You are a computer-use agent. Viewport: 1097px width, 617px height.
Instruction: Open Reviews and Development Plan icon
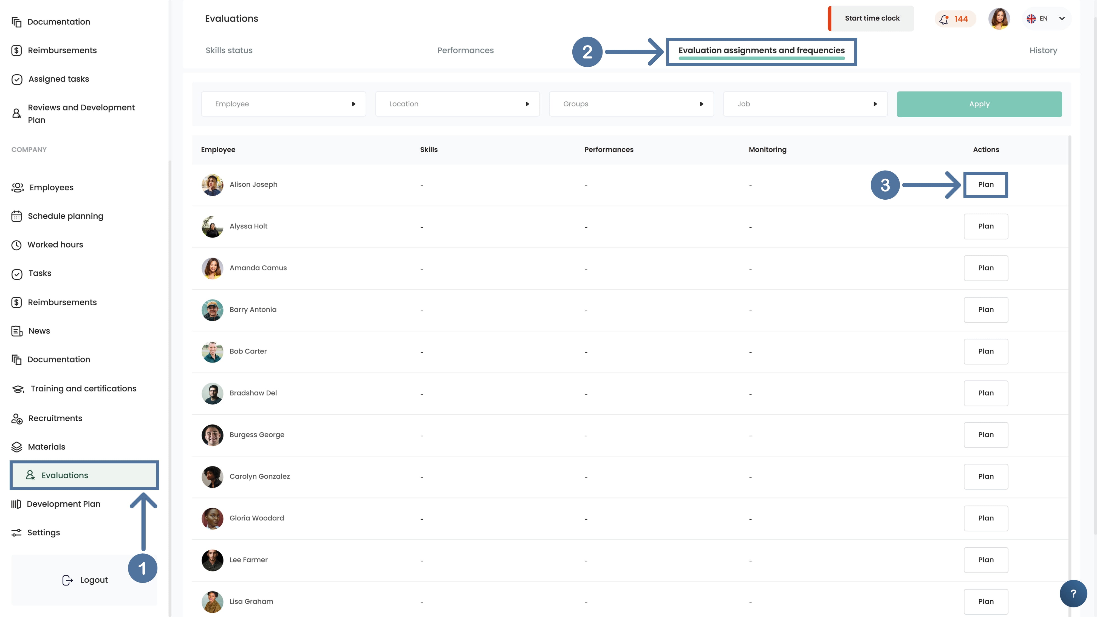click(x=17, y=113)
